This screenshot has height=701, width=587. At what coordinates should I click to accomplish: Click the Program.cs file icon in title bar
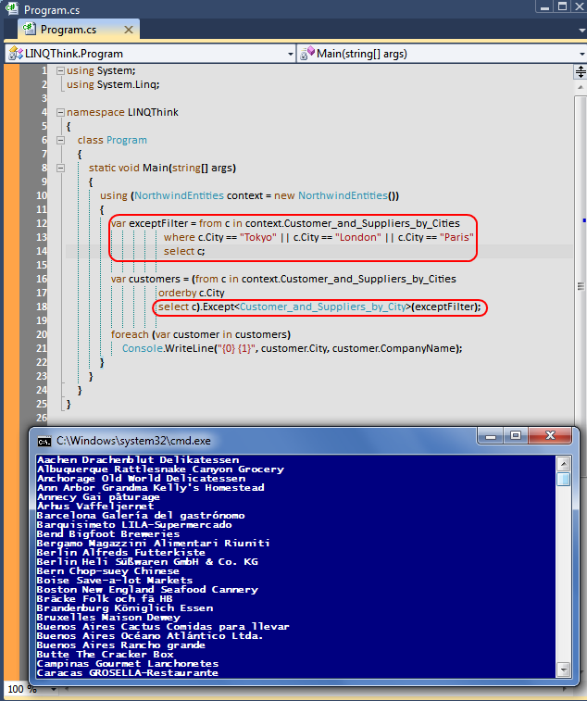[11, 9]
